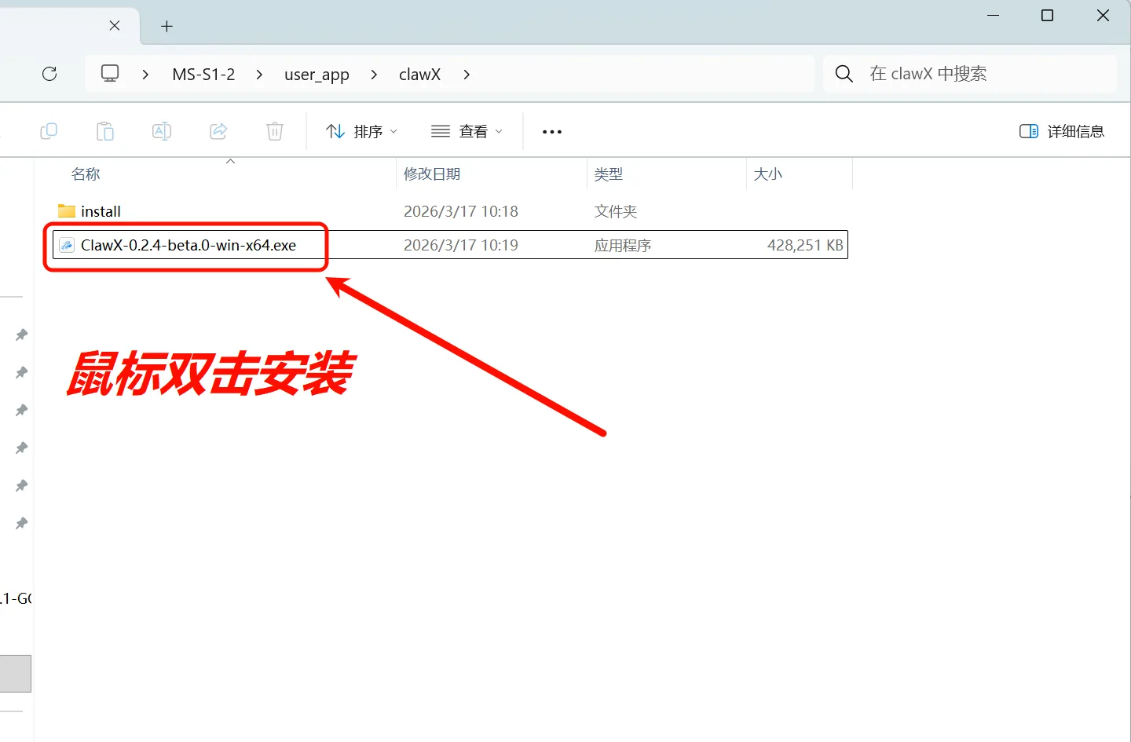Click the 428,251 KB size cell
The height and width of the screenshot is (742, 1131).
(805, 245)
